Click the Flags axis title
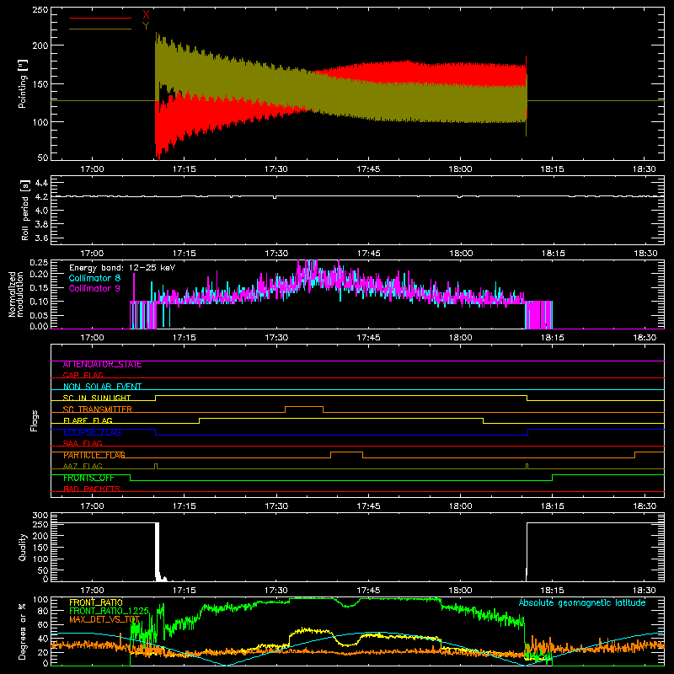 [34, 420]
